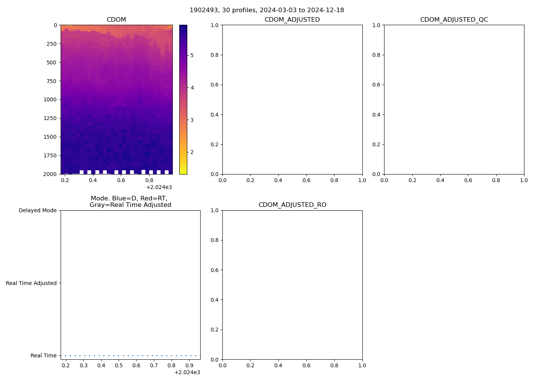Click the Mode plot title text

tap(130, 202)
